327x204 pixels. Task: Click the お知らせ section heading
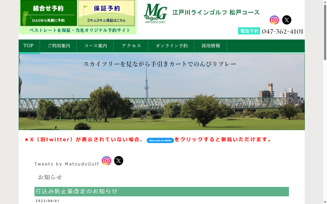tap(50, 177)
